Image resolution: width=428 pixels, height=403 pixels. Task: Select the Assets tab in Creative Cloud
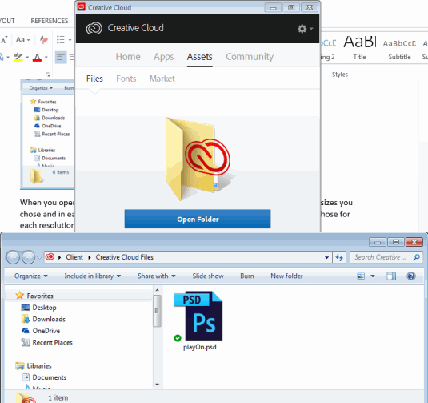tap(199, 57)
